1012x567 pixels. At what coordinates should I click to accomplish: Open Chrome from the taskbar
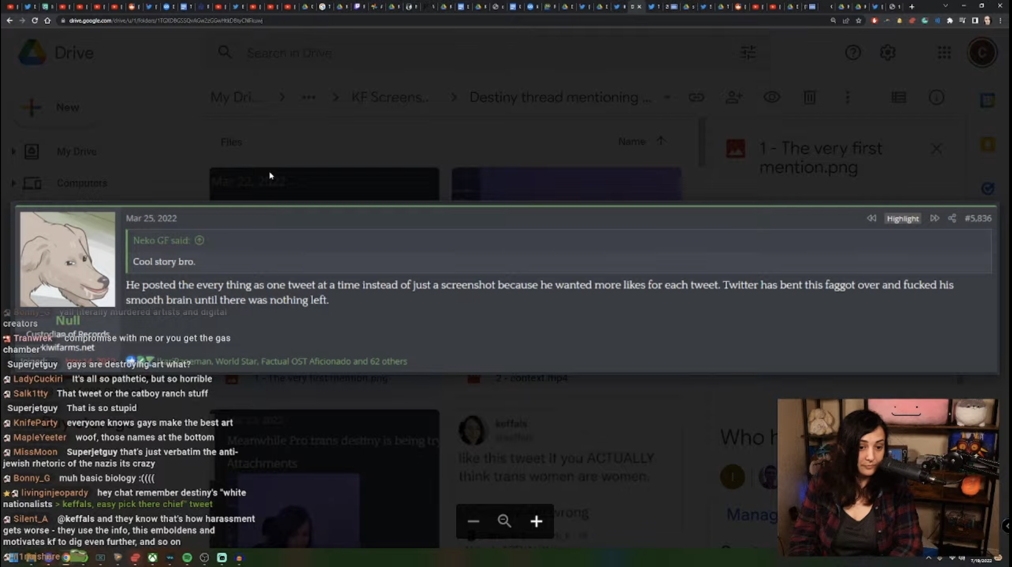tap(66, 558)
